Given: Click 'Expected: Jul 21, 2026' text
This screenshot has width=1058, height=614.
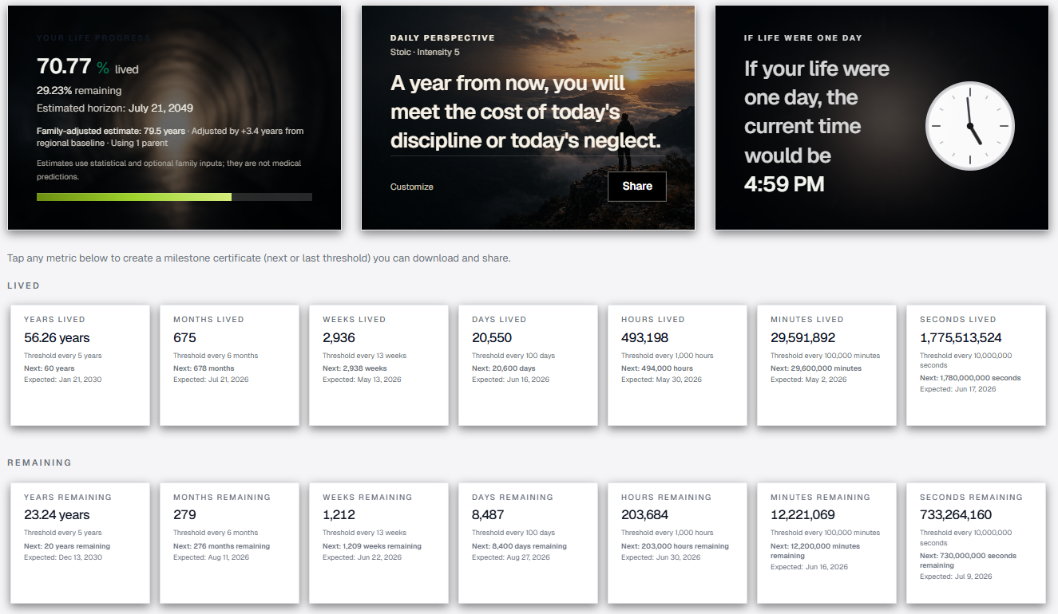Looking at the screenshot, I should pyautogui.click(x=211, y=380).
